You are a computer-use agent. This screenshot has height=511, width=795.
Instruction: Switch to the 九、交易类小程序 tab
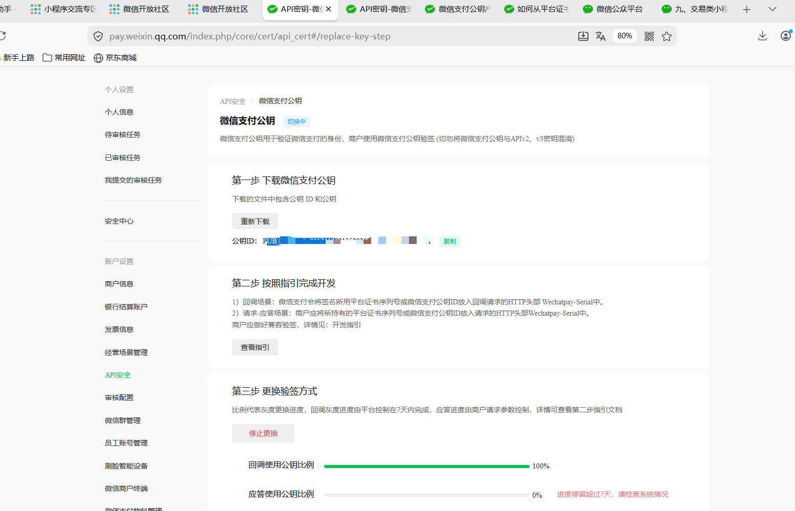694,9
